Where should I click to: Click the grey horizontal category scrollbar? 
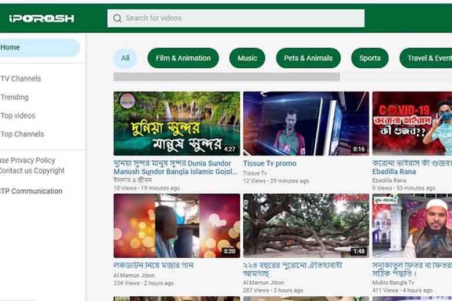click(227, 76)
